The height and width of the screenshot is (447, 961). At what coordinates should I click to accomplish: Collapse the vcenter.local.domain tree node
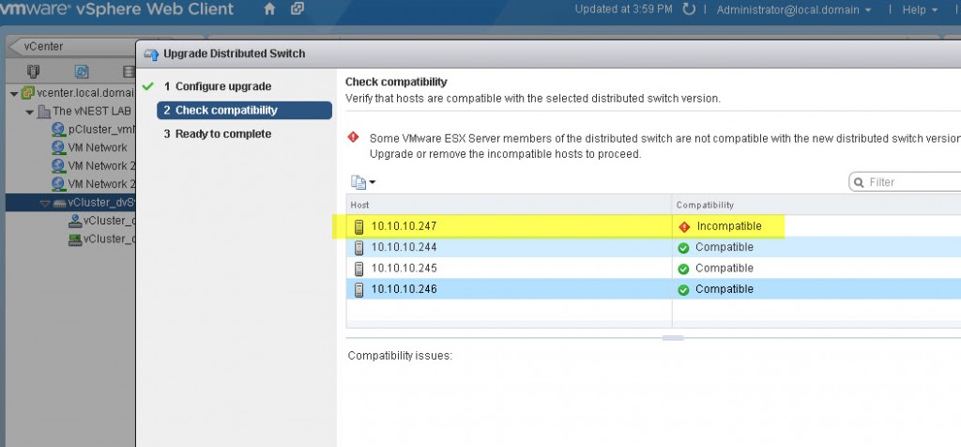[x=13, y=93]
